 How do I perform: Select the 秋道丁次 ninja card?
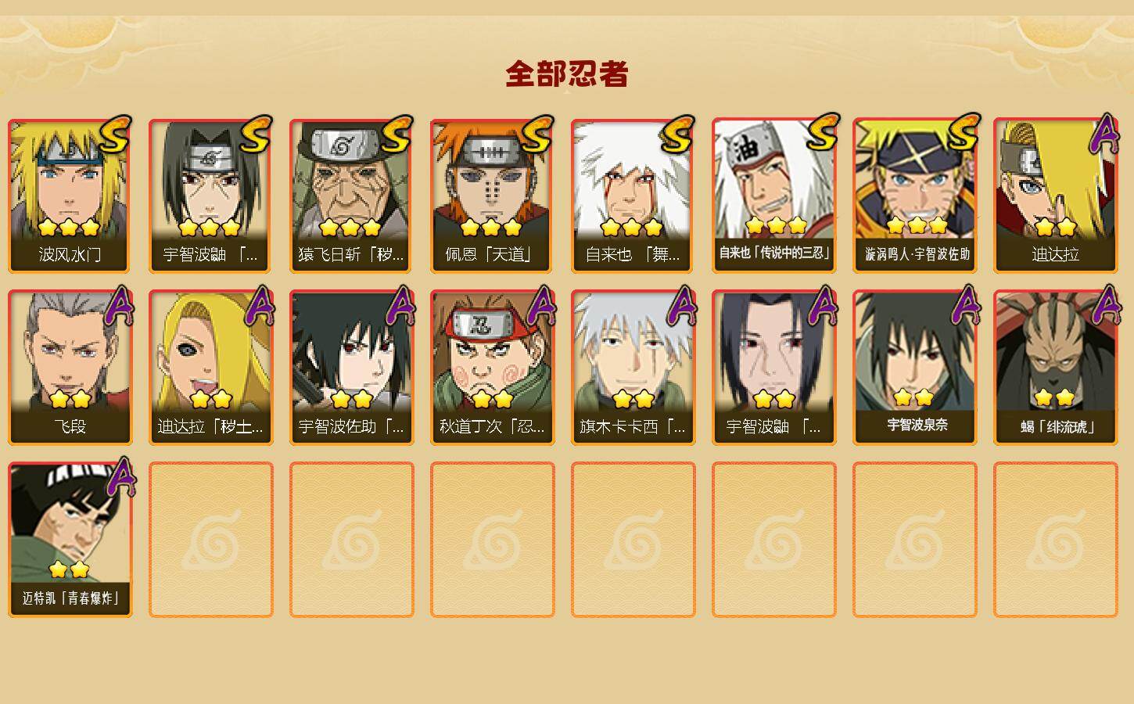[493, 368]
